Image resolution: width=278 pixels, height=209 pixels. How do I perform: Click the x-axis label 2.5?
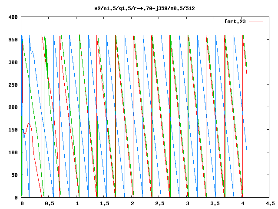point(159,203)
